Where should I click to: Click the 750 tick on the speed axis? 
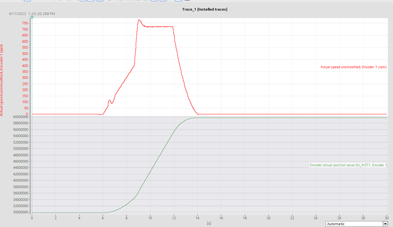pos(25,23)
